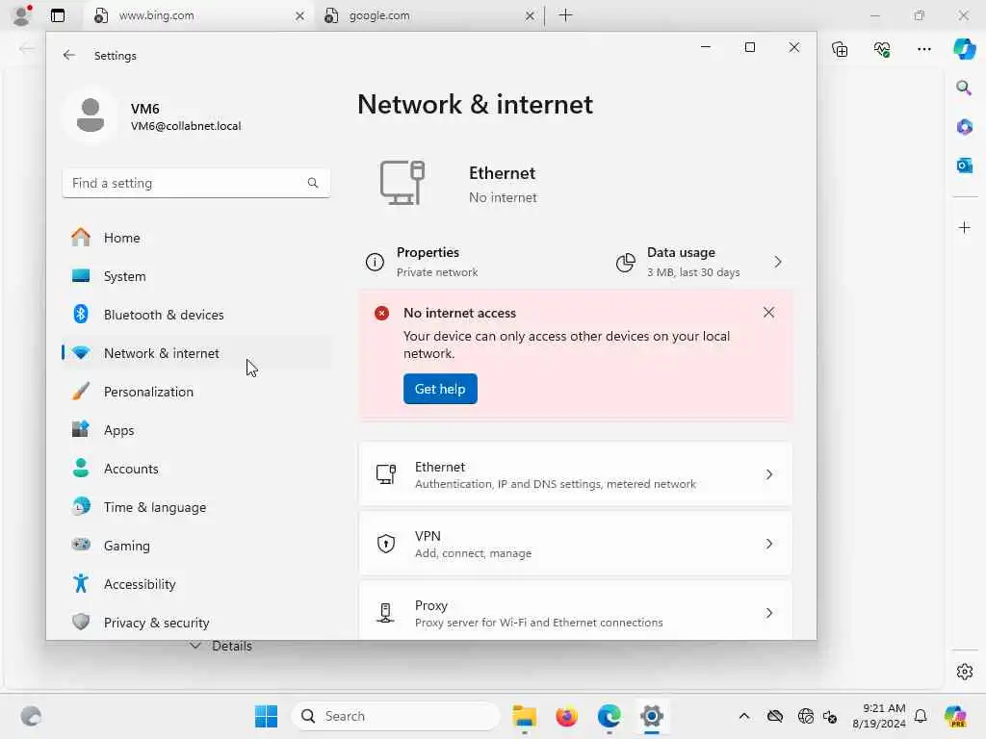Expand the Ethernet row chevron
Viewport: 986px width, 739px height.
tap(769, 474)
